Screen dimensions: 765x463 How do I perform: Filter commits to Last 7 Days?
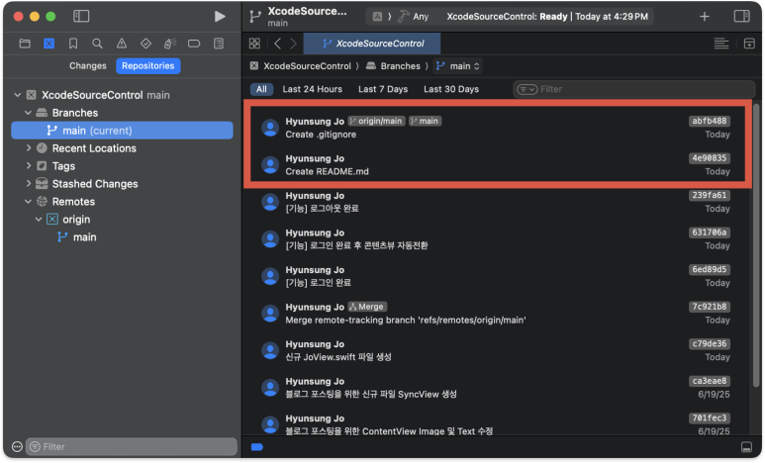pyautogui.click(x=383, y=89)
